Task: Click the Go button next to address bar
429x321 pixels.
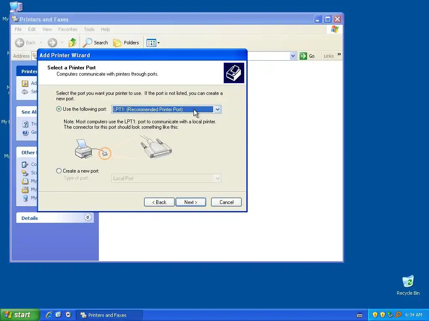Action: coord(307,56)
